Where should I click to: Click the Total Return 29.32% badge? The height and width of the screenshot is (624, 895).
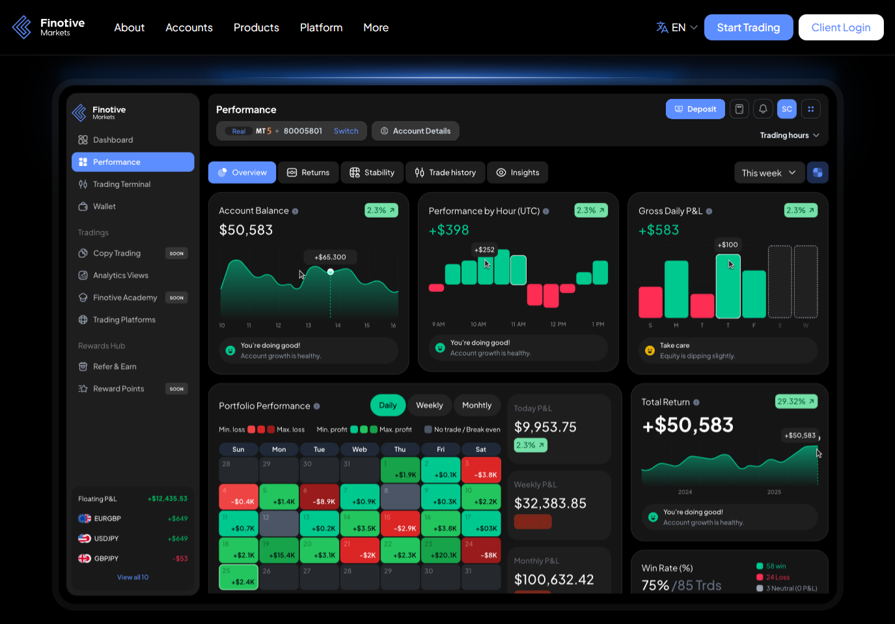(796, 401)
